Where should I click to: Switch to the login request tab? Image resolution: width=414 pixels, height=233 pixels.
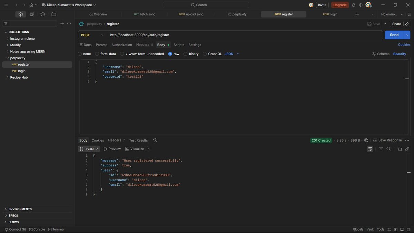pyautogui.click(x=330, y=14)
